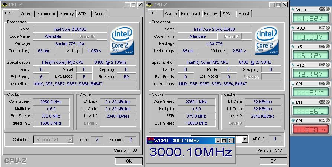Click the lightning icon beside +5

293,47
